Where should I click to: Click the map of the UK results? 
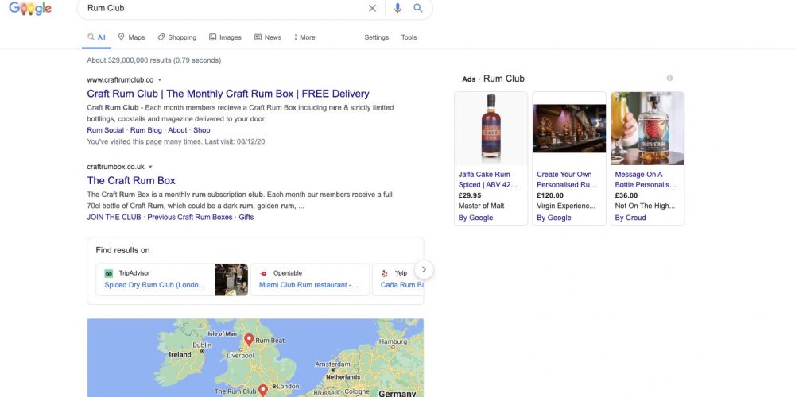point(255,358)
